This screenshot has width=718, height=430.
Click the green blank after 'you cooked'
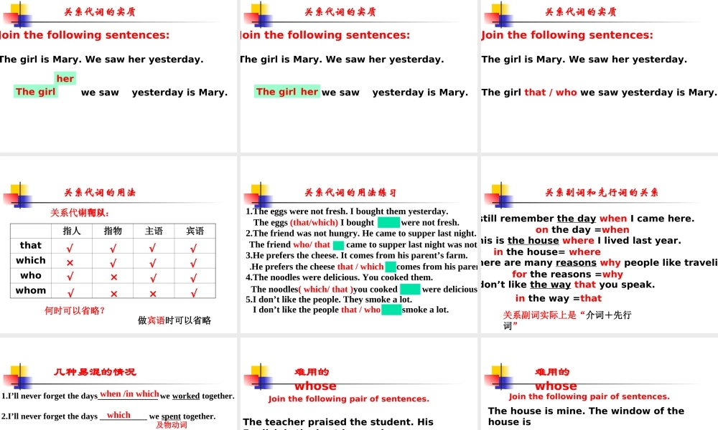[x=410, y=290]
